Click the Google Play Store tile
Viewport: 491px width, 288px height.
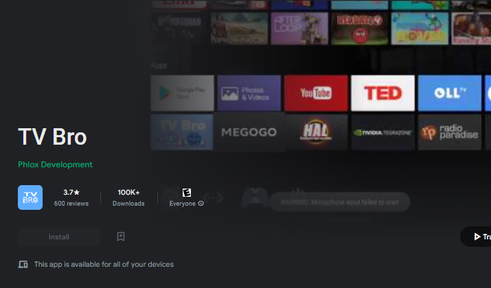pyautogui.click(x=182, y=93)
